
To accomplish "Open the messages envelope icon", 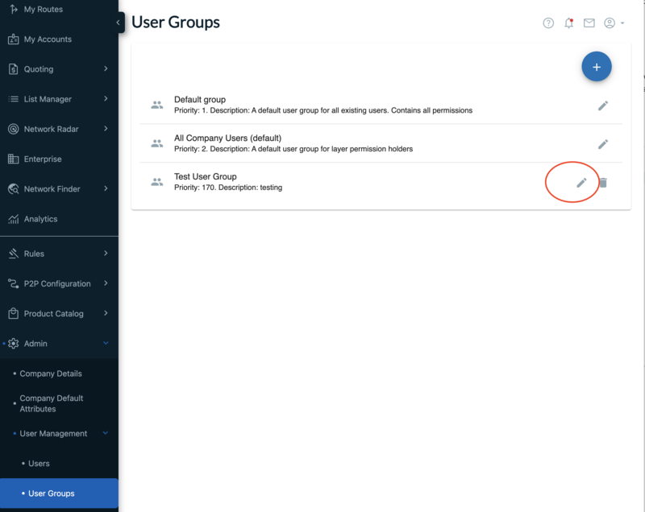I will (x=589, y=23).
